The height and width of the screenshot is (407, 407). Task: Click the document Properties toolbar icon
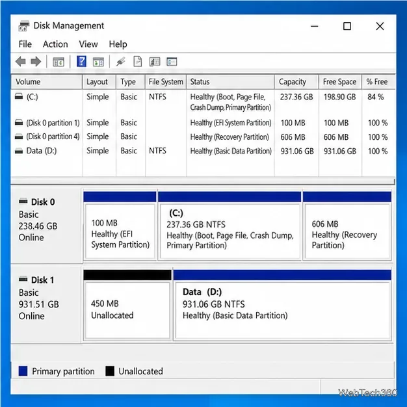(x=138, y=62)
